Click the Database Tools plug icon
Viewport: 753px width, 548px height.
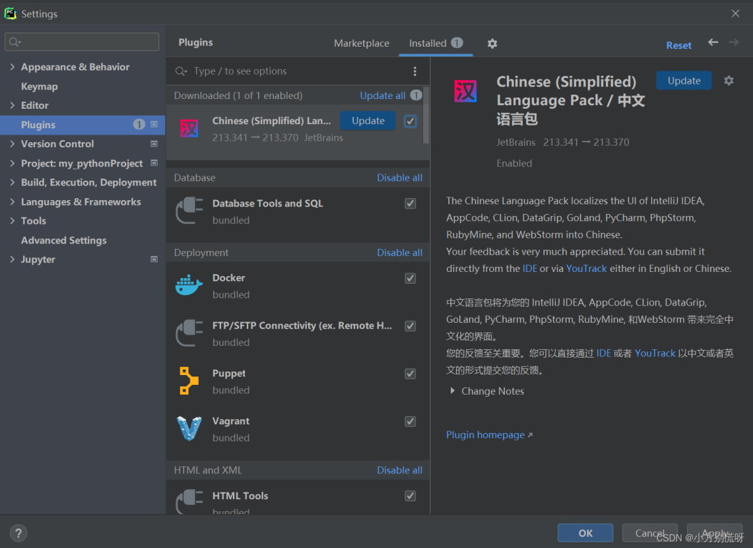point(189,211)
